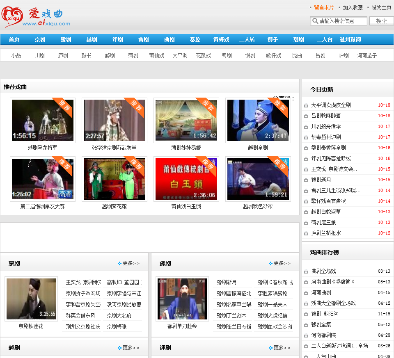Screen dimensions: 394x358
Task: Click the plus icon beside 豫剧 更多
Action: tap(270, 263)
